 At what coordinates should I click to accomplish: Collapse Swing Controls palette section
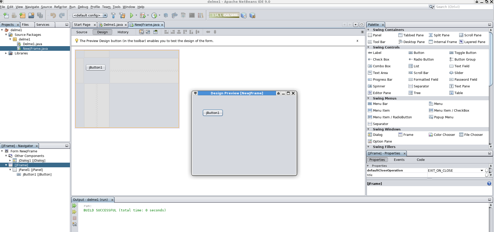coord(368,47)
